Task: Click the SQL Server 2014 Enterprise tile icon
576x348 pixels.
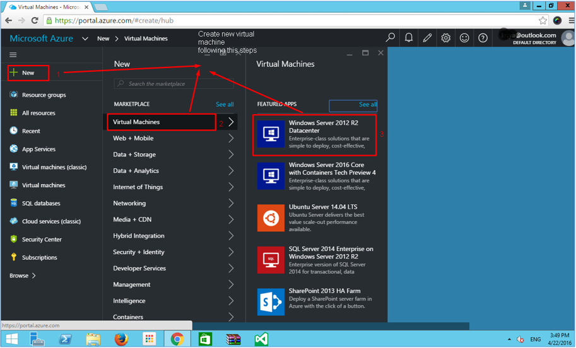Action: [x=271, y=260]
